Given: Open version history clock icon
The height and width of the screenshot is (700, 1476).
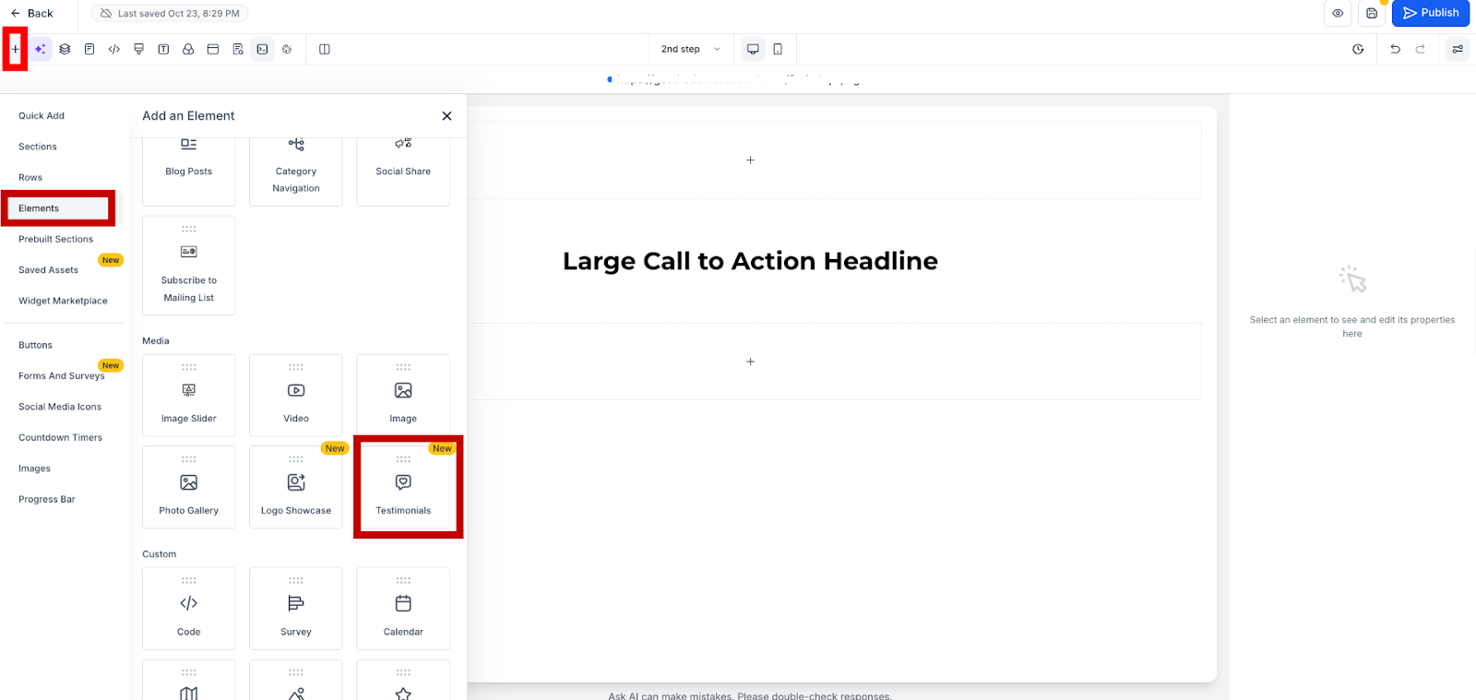Looking at the screenshot, I should click(x=1358, y=49).
